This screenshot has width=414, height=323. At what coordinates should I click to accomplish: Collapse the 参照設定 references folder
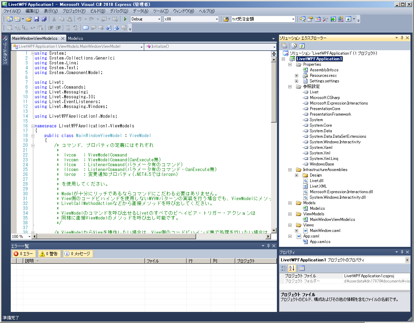click(290, 87)
